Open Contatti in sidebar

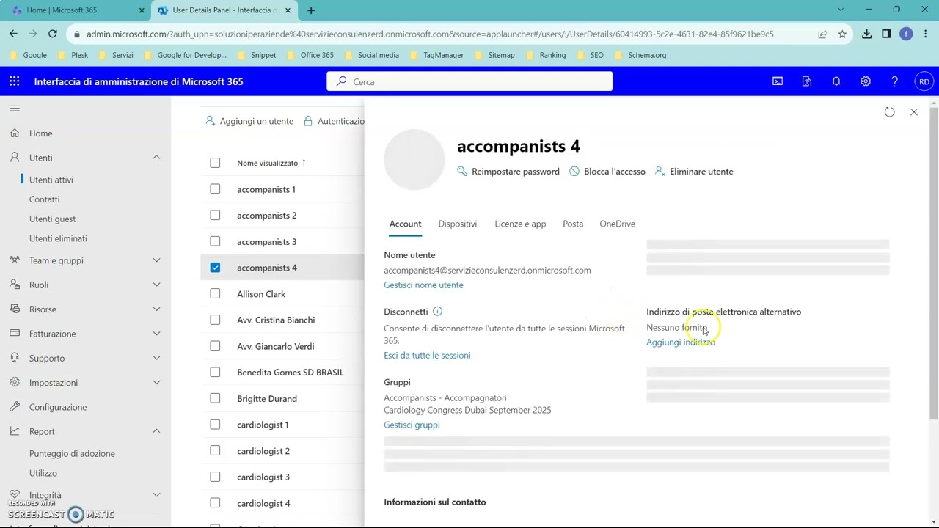(x=44, y=199)
